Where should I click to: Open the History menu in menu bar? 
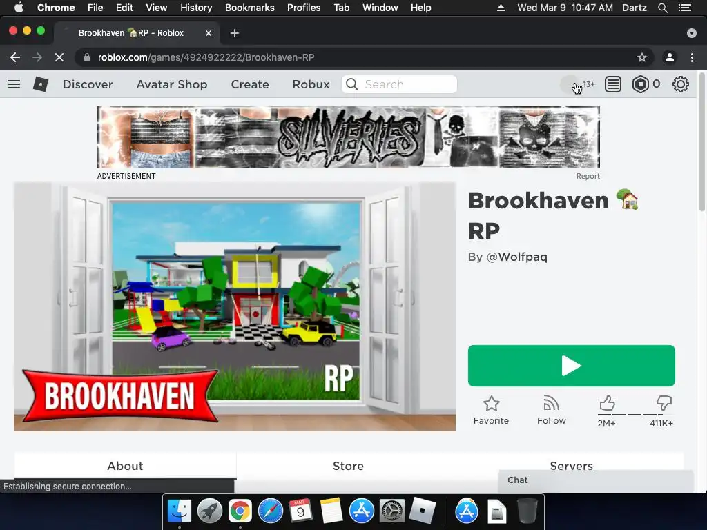pos(196,8)
